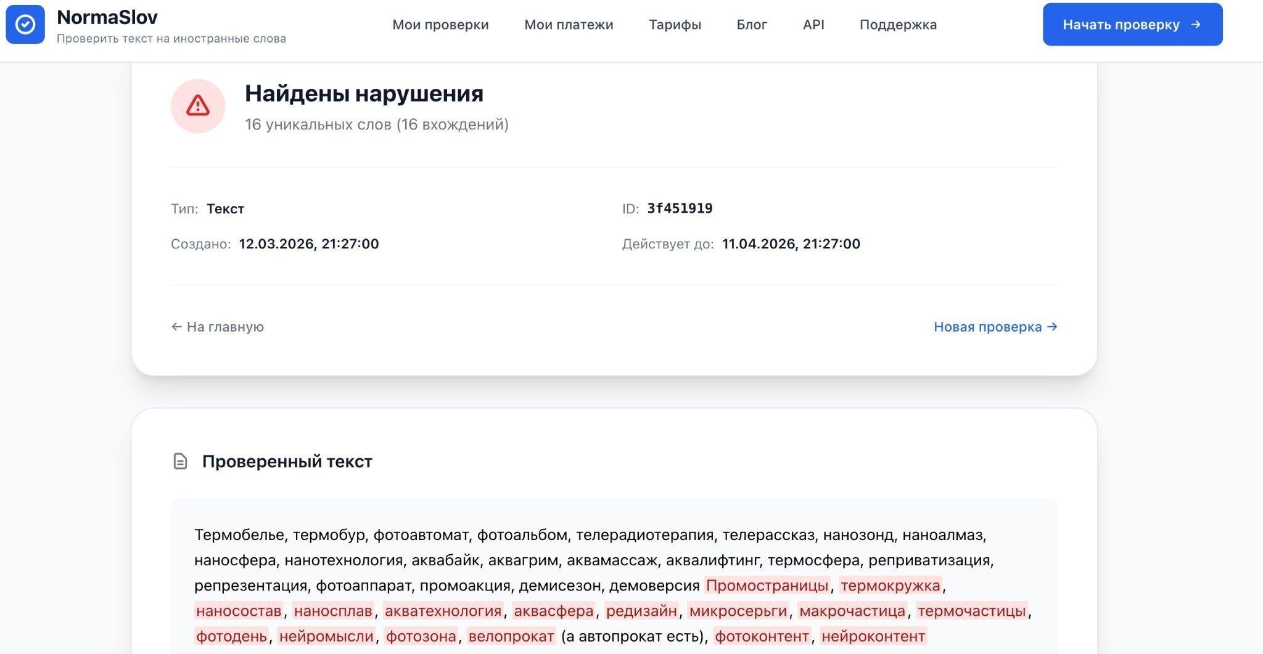Click highlighted word нейромысли

pyautogui.click(x=326, y=636)
